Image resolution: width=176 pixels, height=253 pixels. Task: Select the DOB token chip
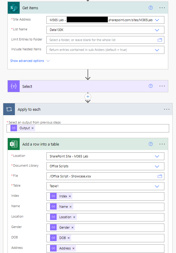tap(60, 238)
